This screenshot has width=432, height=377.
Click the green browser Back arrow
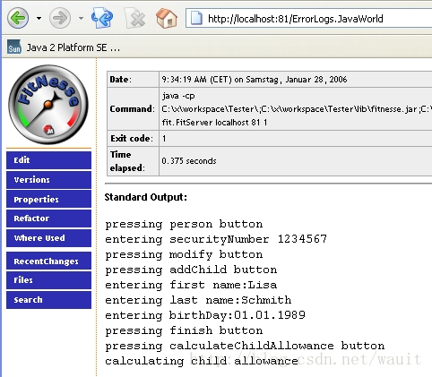pyautogui.click(x=18, y=18)
